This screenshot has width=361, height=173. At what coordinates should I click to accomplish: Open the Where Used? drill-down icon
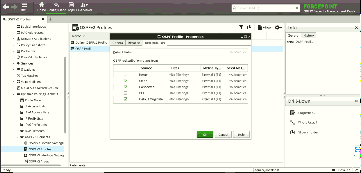[292, 122]
